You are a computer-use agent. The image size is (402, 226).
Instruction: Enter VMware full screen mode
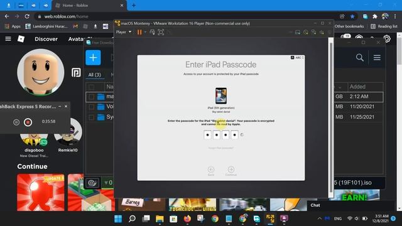pos(161,32)
